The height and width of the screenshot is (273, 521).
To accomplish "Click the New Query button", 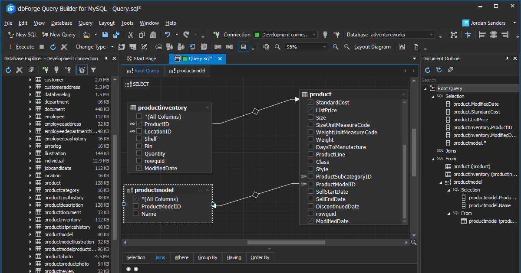I will [x=59, y=35].
